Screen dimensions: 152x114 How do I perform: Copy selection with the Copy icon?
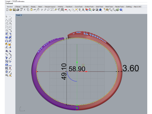coord(28,10)
